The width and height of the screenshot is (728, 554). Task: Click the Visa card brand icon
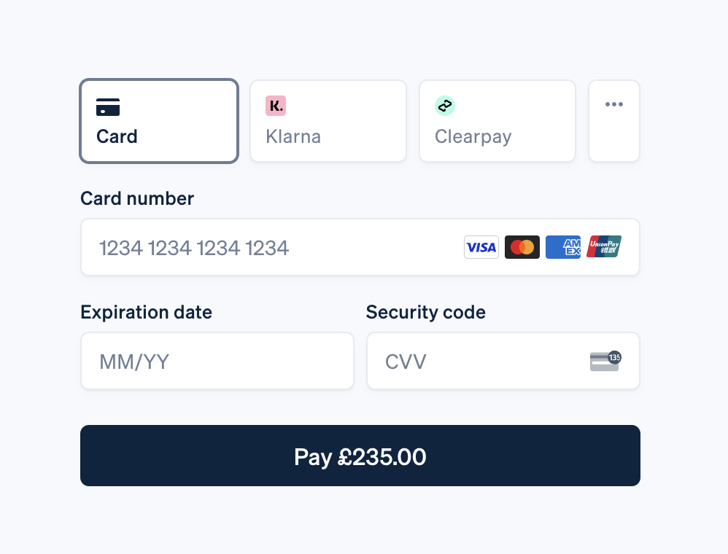click(x=481, y=247)
